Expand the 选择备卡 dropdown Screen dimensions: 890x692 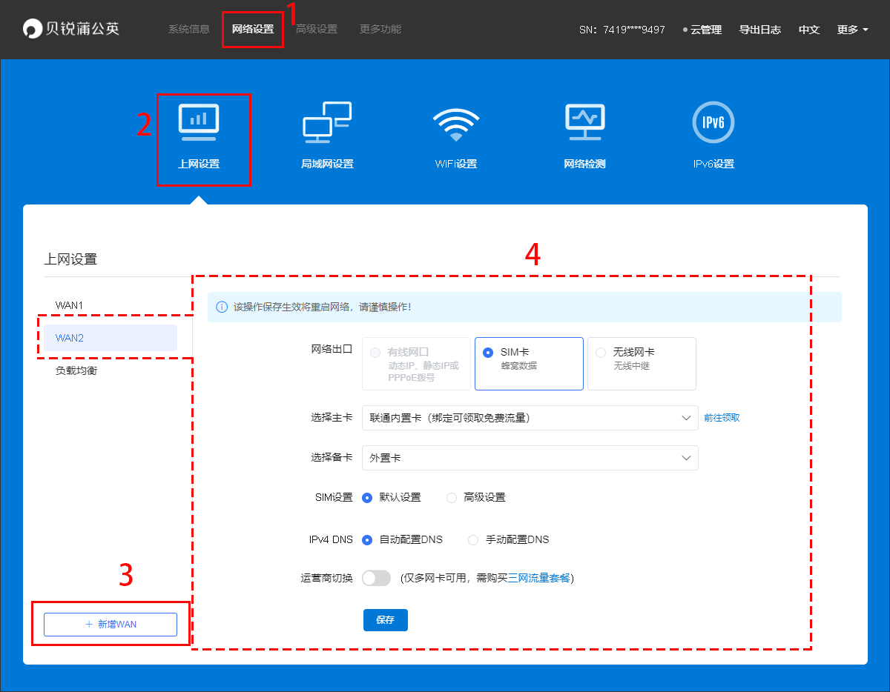pyautogui.click(x=530, y=458)
